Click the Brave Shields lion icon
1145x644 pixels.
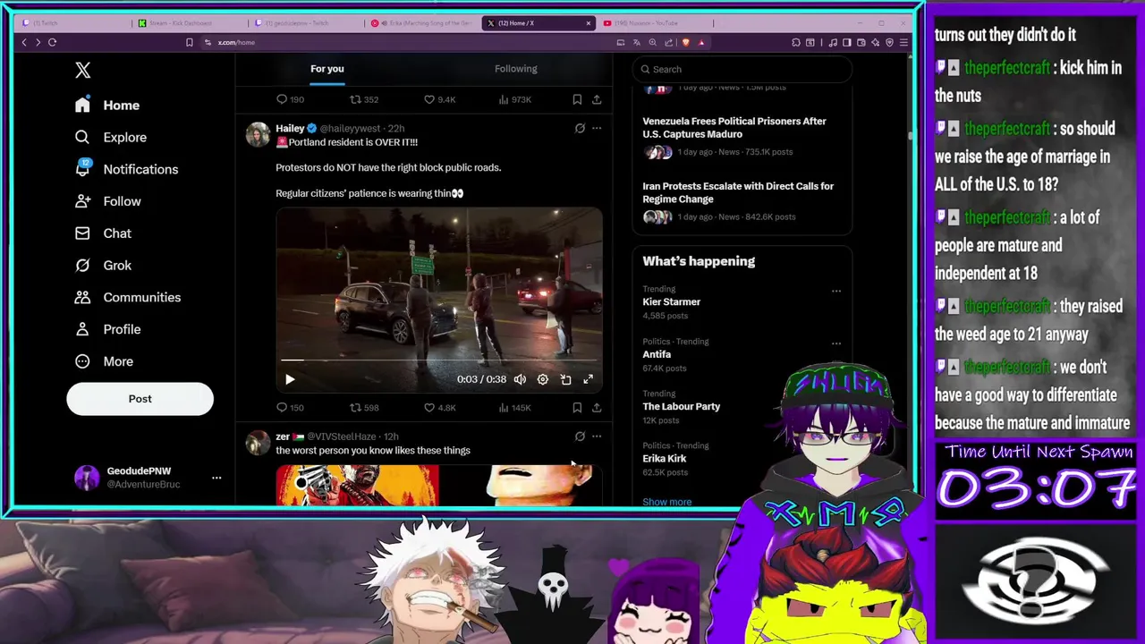coord(685,42)
